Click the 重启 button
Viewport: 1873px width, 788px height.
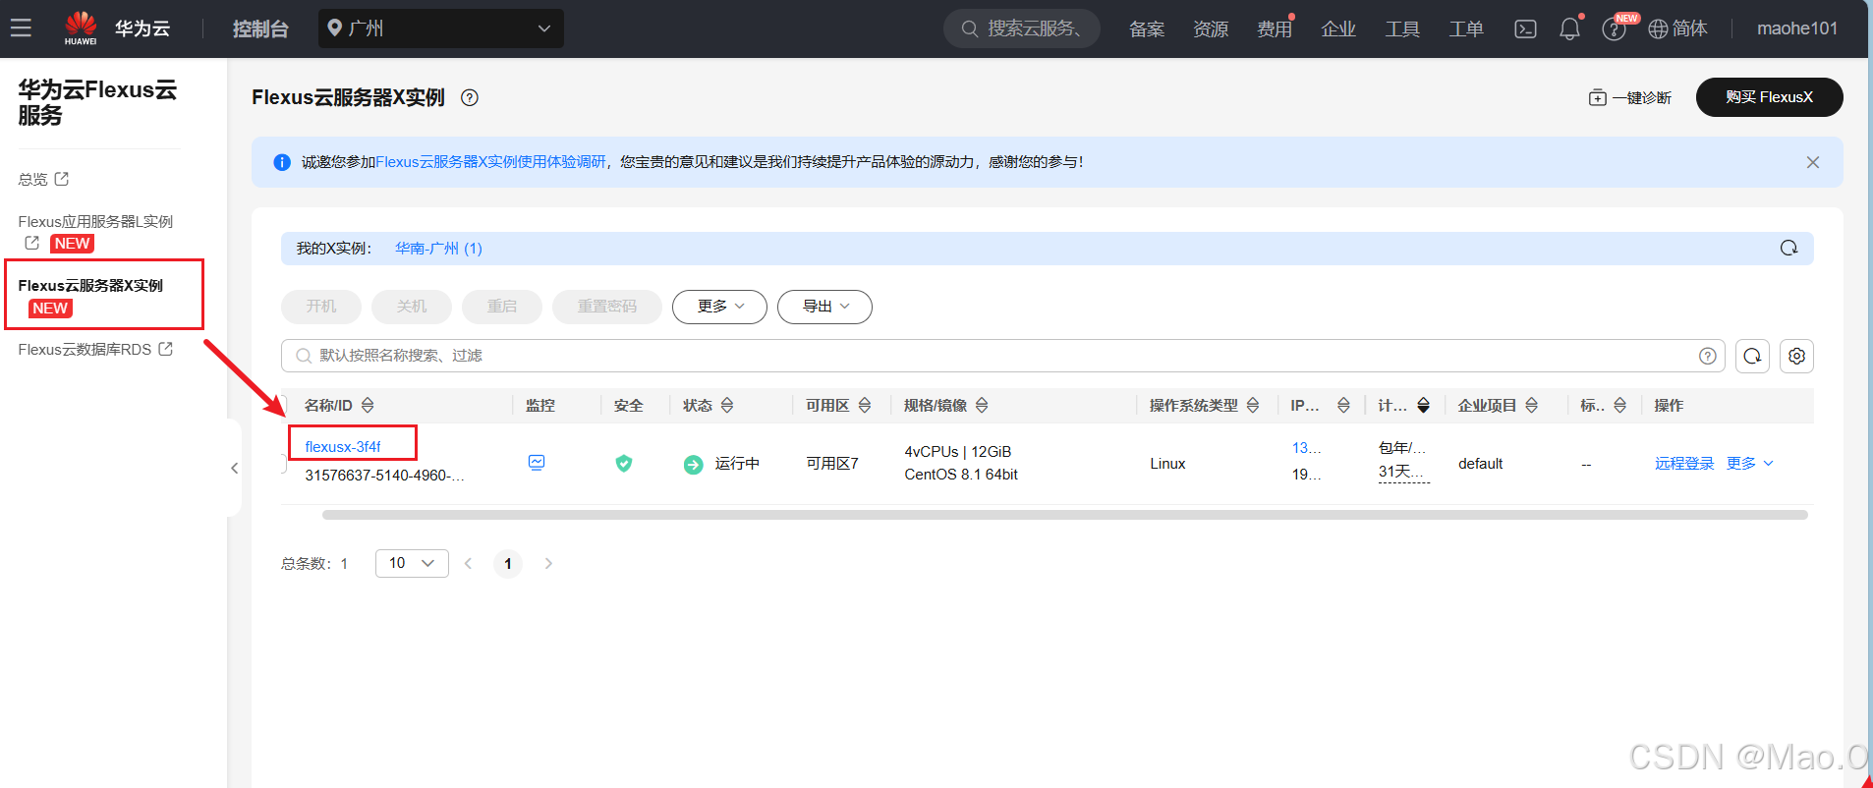(502, 307)
